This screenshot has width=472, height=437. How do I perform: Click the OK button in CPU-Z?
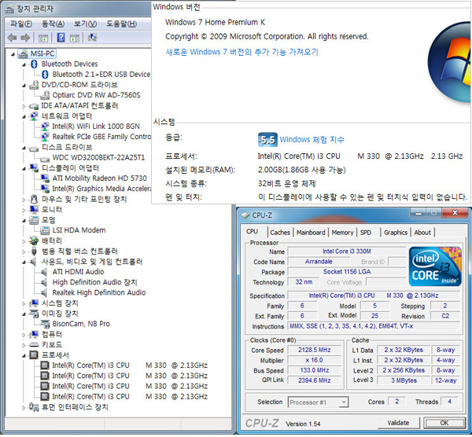click(444, 423)
